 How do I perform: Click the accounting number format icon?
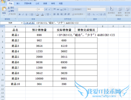point(89,14)
